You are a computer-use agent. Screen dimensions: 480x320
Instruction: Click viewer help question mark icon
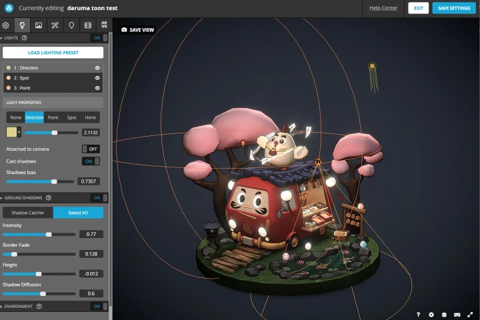418,315
